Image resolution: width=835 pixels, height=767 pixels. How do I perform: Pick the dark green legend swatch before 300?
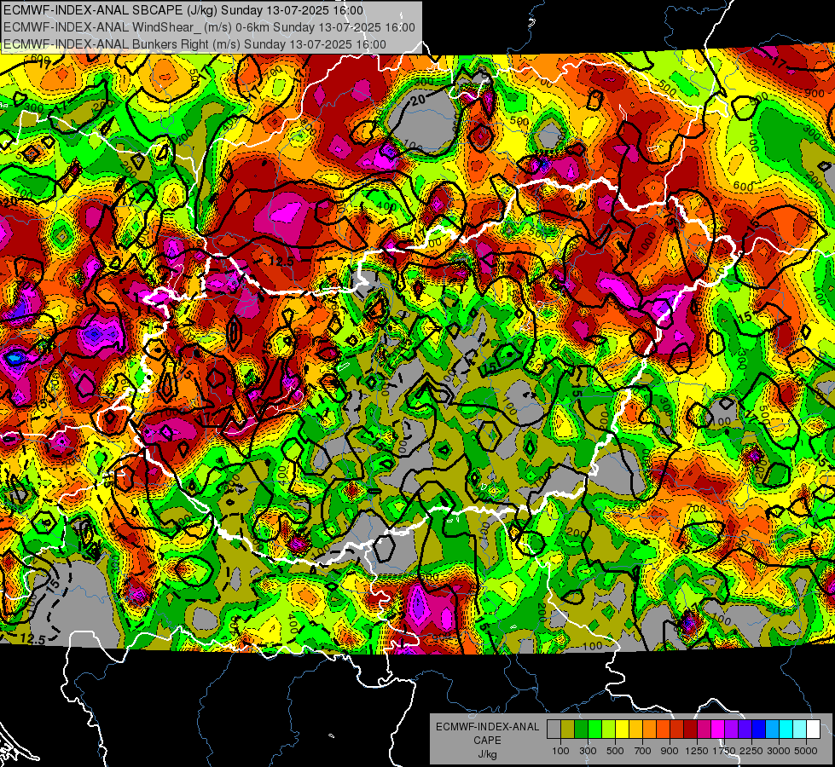(581, 729)
